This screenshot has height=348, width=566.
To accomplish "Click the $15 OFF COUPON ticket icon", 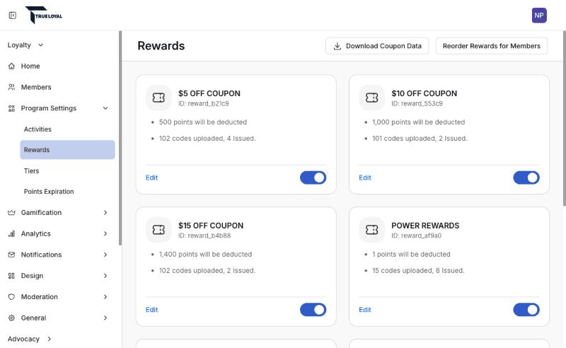I will 158,230.
